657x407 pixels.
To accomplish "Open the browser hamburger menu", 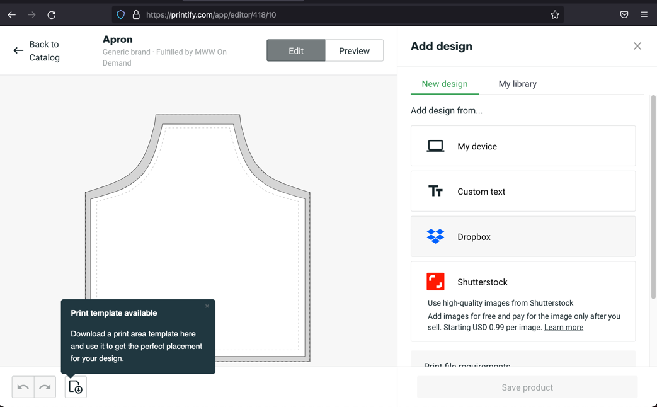I will (x=644, y=14).
